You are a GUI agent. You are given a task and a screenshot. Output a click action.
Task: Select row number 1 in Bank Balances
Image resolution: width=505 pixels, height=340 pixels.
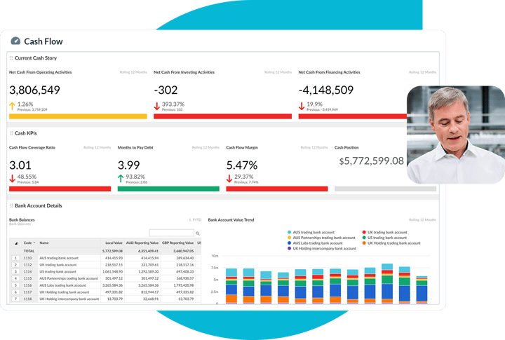coord(15,258)
